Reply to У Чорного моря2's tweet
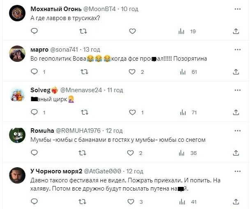 (x=35, y=202)
